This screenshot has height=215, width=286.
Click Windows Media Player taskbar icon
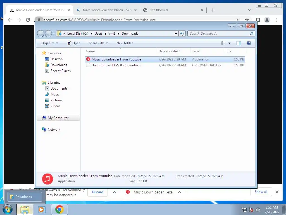pos(42,209)
